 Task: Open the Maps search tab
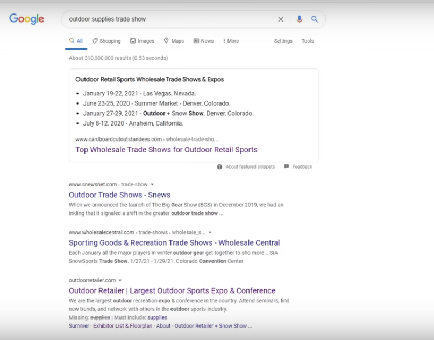[x=174, y=41]
